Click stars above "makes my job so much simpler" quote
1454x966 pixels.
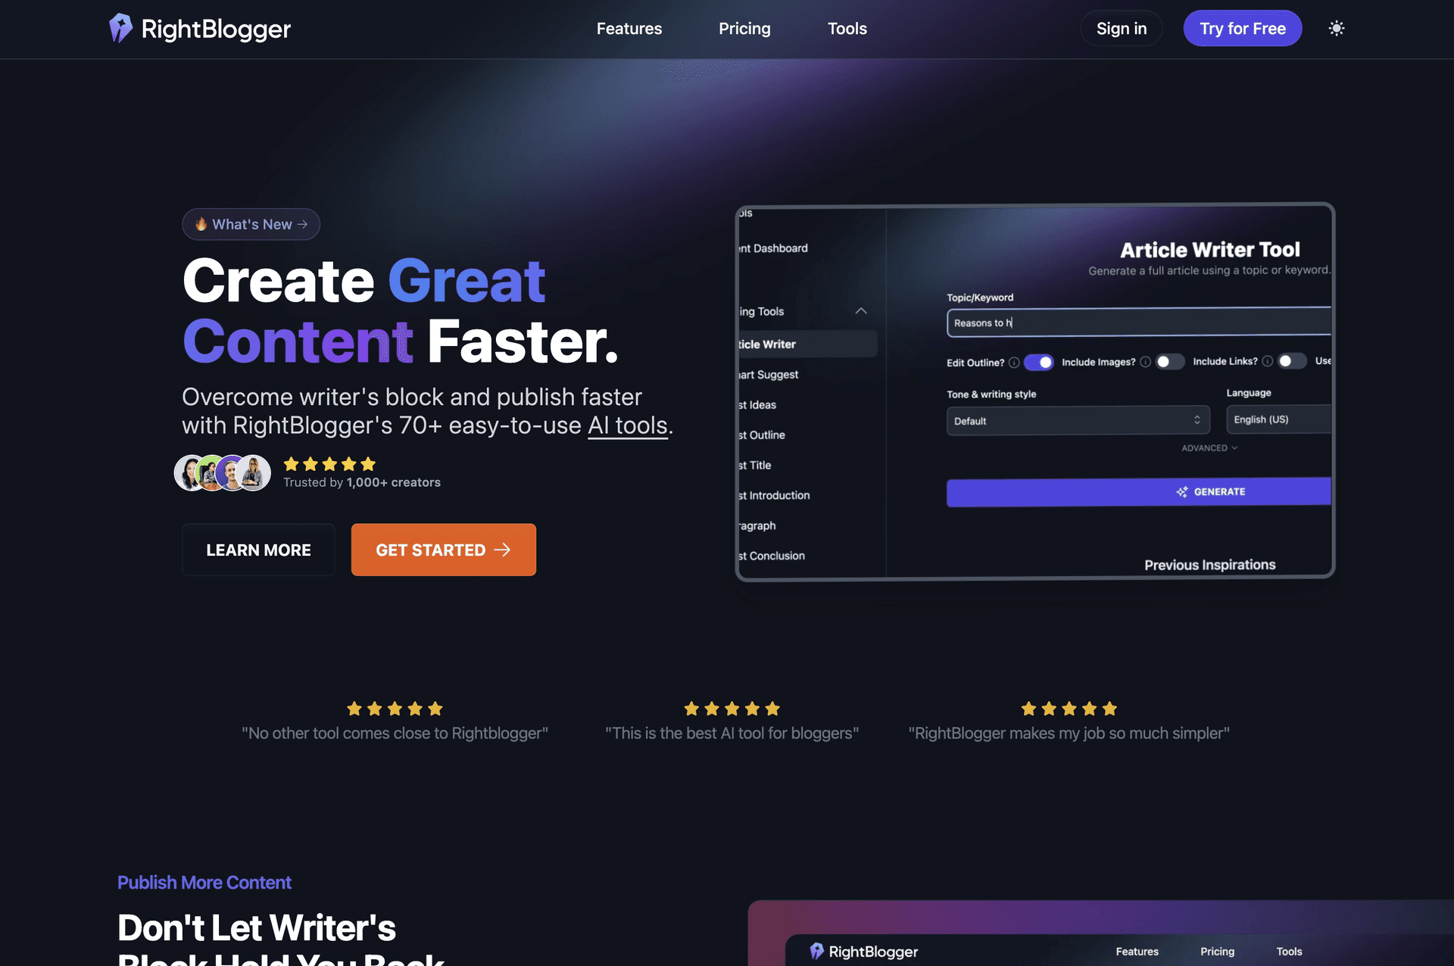click(1069, 709)
